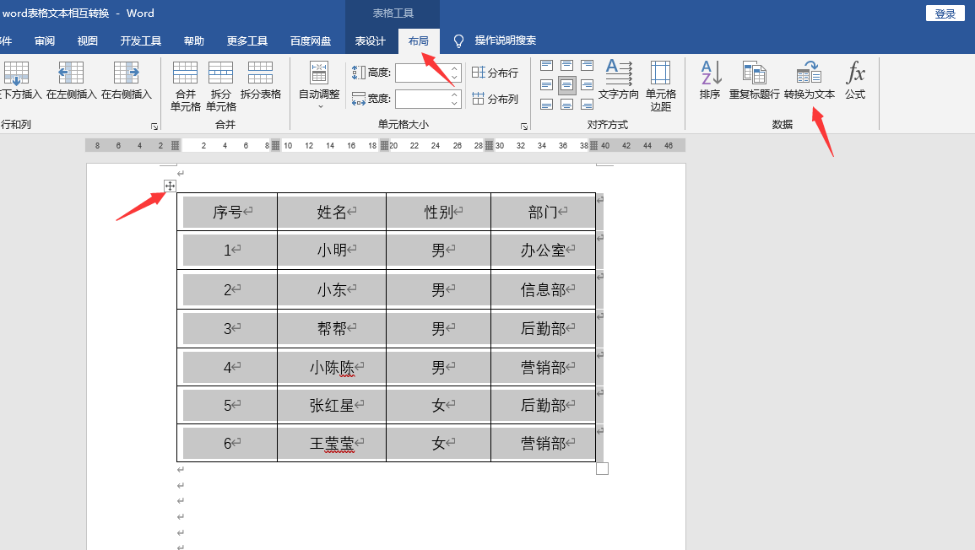Select the 小东 cell
The image size is (975, 550).
pos(332,289)
